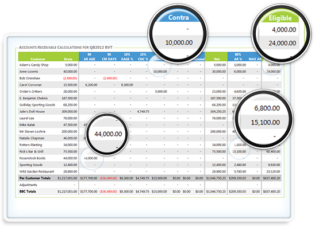Click the Net column header
Viewport: 315px width, 227px height.
(x=217, y=59)
